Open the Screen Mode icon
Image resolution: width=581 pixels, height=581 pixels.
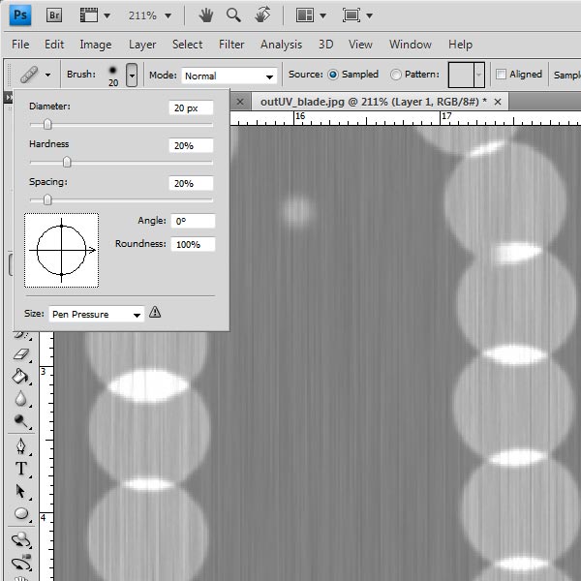click(x=352, y=15)
